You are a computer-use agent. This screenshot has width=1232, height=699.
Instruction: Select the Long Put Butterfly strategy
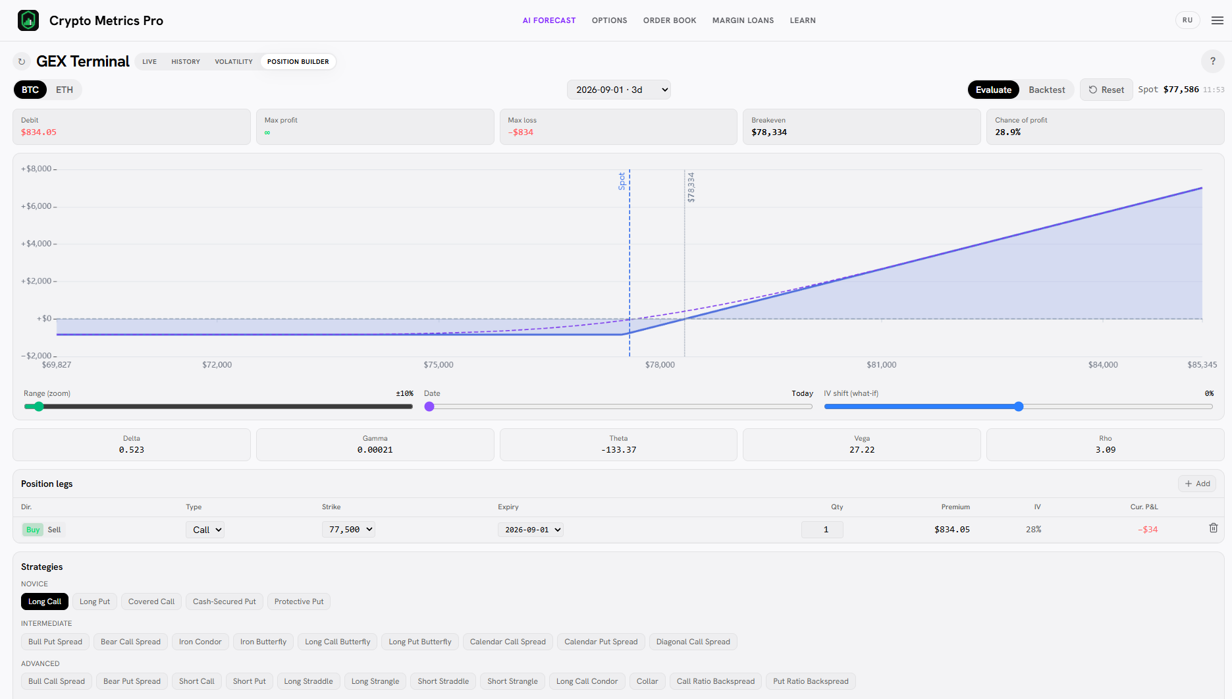[x=420, y=642]
